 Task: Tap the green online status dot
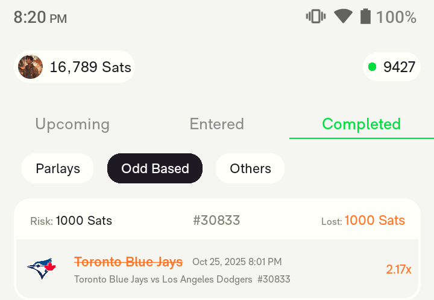click(372, 67)
